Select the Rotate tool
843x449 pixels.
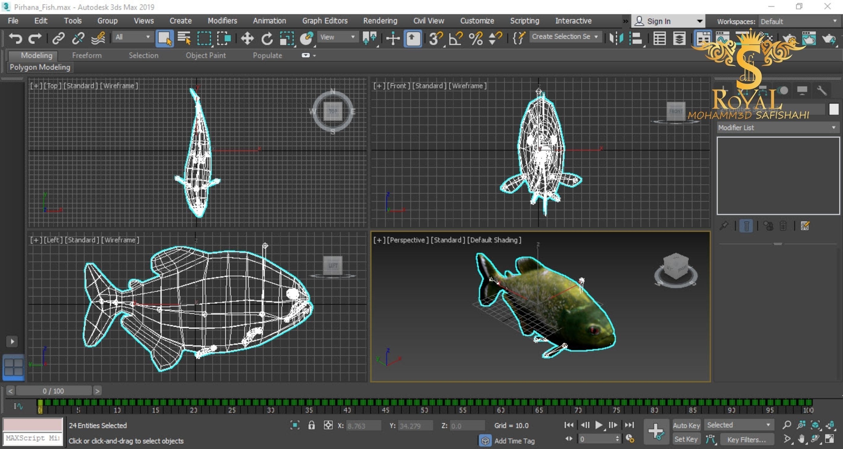[x=267, y=38]
